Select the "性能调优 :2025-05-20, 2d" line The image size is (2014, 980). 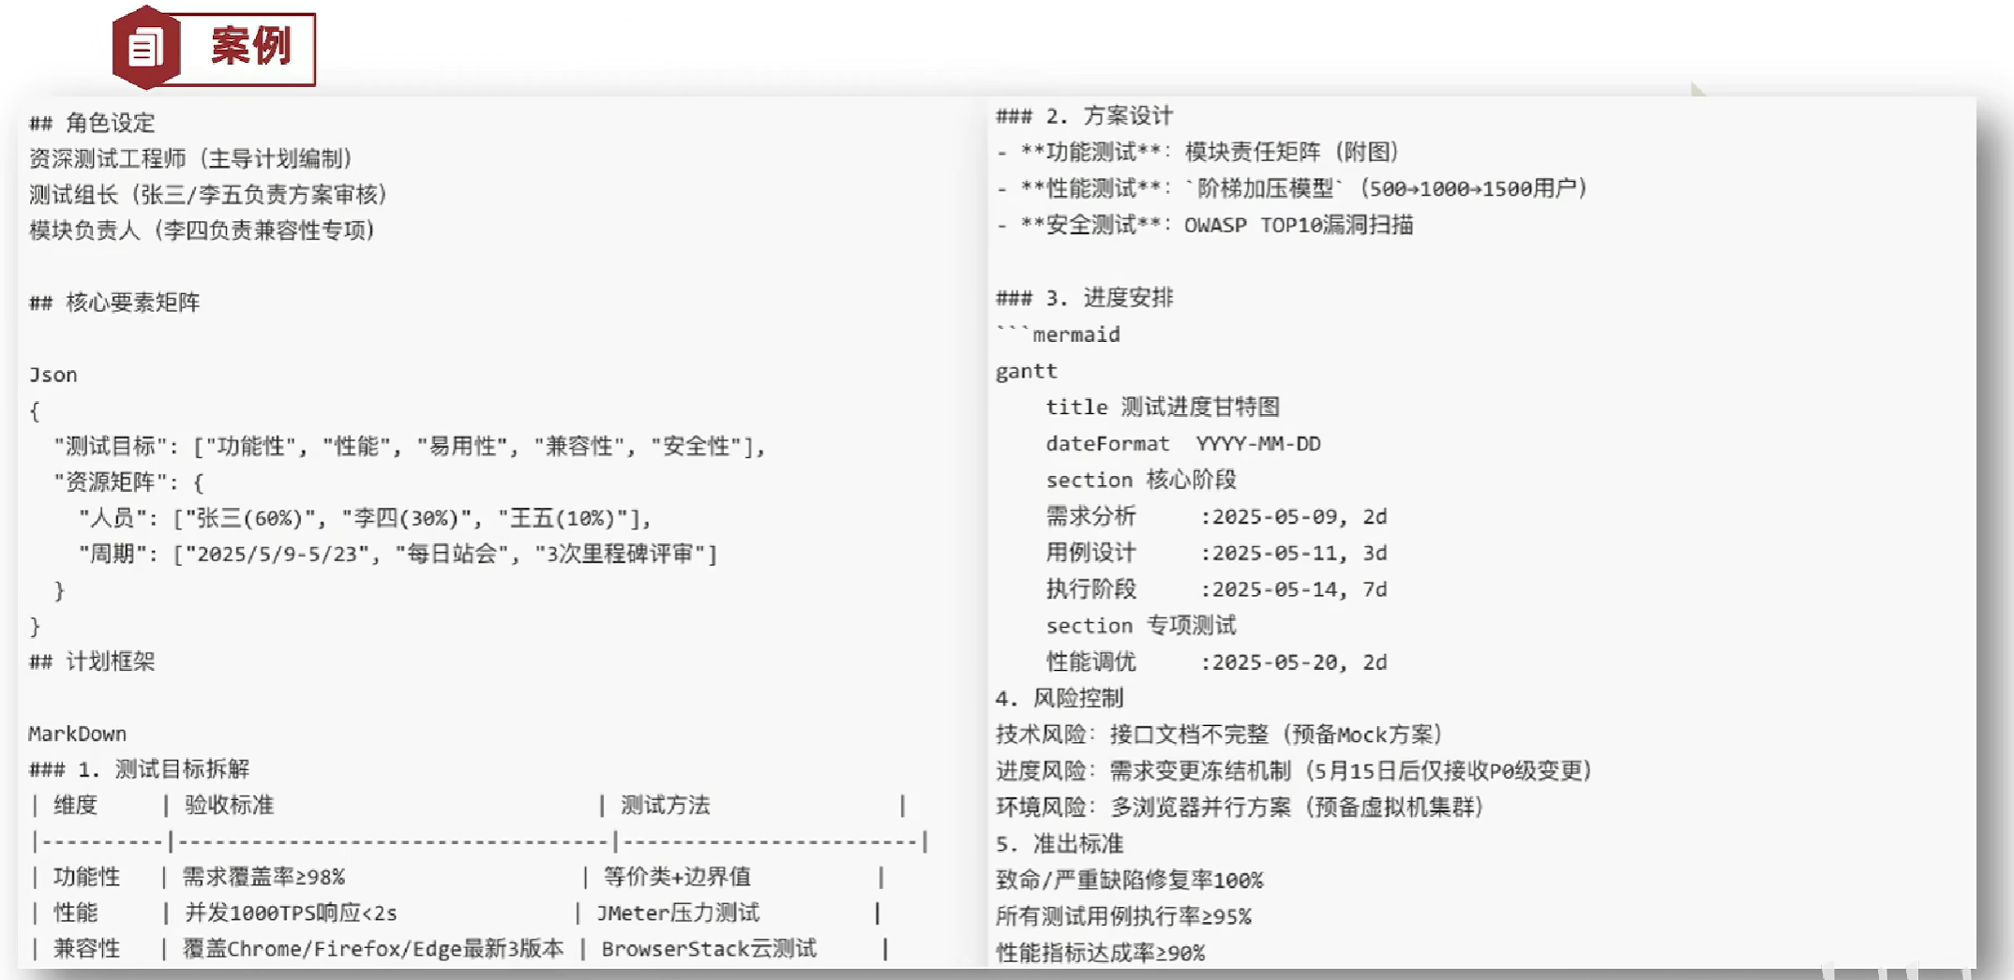[1216, 662]
